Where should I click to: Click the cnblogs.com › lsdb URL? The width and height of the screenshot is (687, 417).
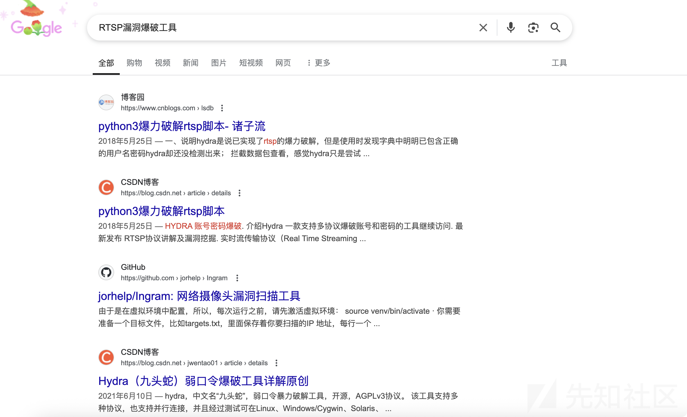point(167,108)
